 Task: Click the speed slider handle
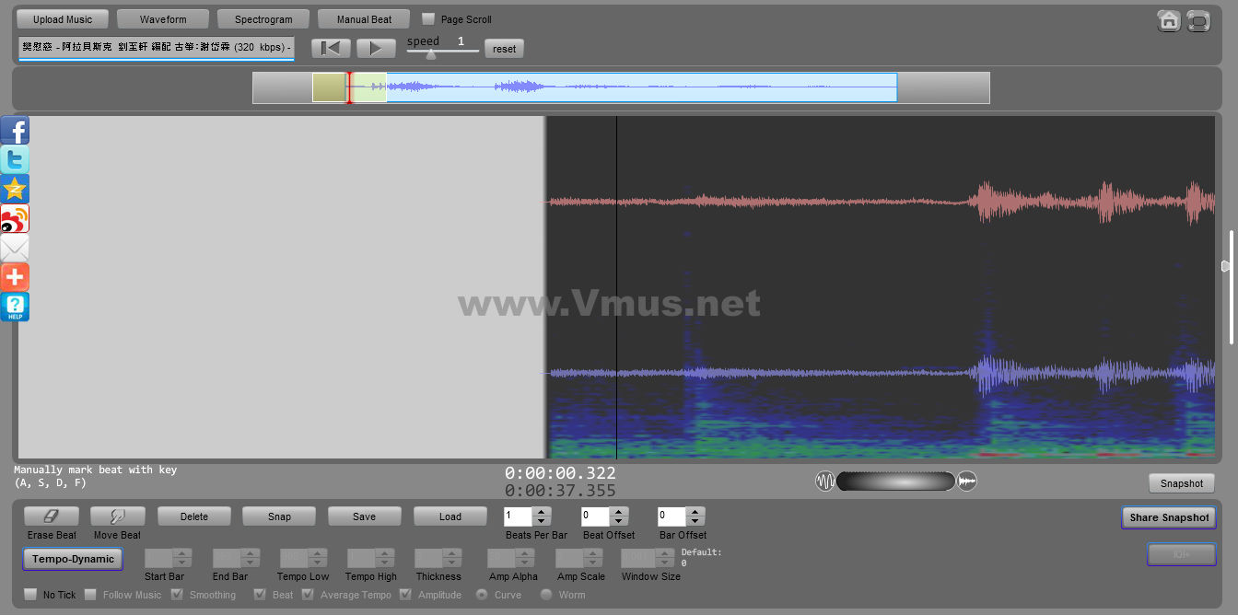click(x=430, y=53)
